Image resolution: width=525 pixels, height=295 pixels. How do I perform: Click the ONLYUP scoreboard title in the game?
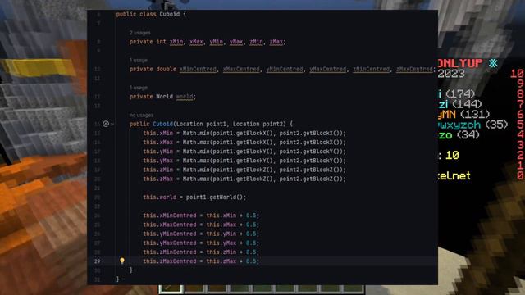460,63
